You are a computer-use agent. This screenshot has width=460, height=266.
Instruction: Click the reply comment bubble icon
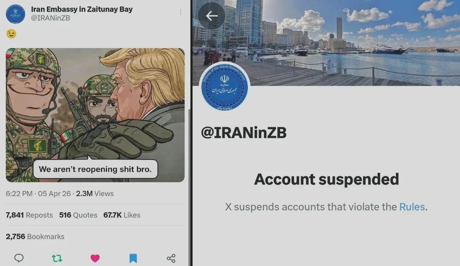[x=19, y=258]
